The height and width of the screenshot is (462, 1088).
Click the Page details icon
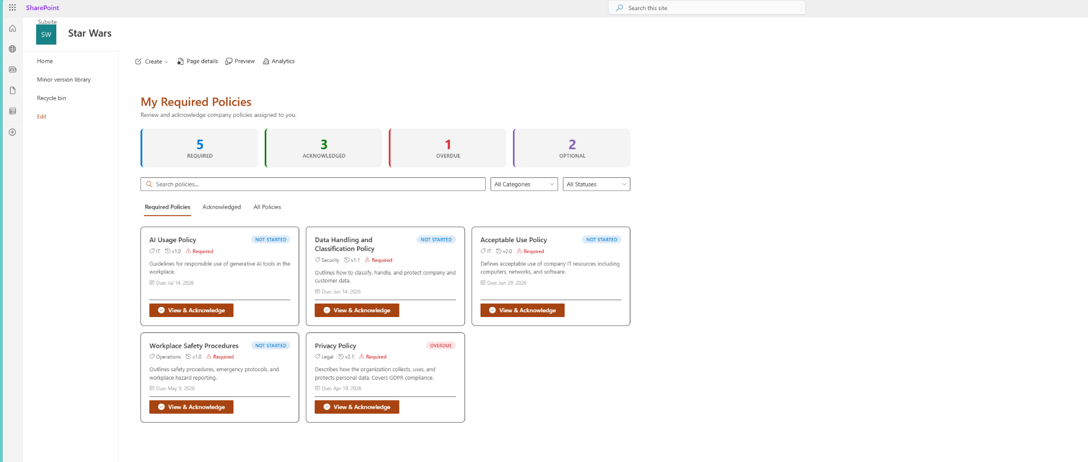pos(180,62)
